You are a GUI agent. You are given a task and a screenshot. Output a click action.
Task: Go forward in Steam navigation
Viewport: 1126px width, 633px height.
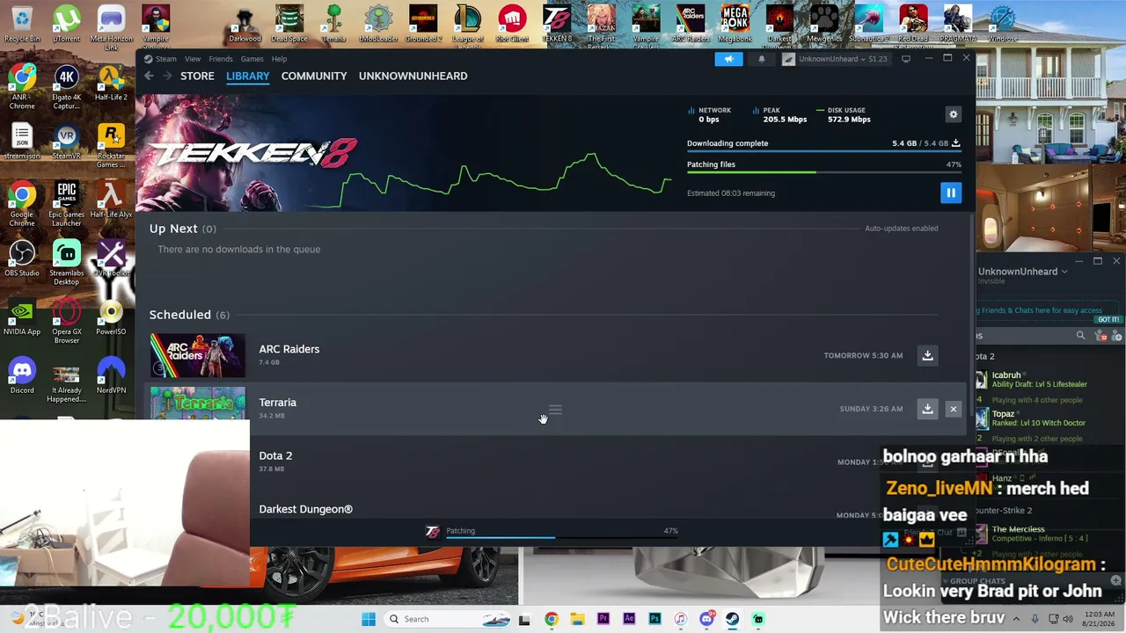(x=167, y=76)
